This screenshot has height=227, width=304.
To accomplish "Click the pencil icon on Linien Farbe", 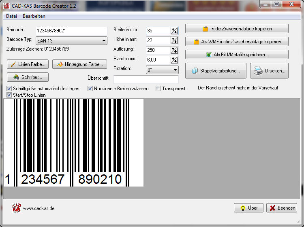I will [13, 64].
